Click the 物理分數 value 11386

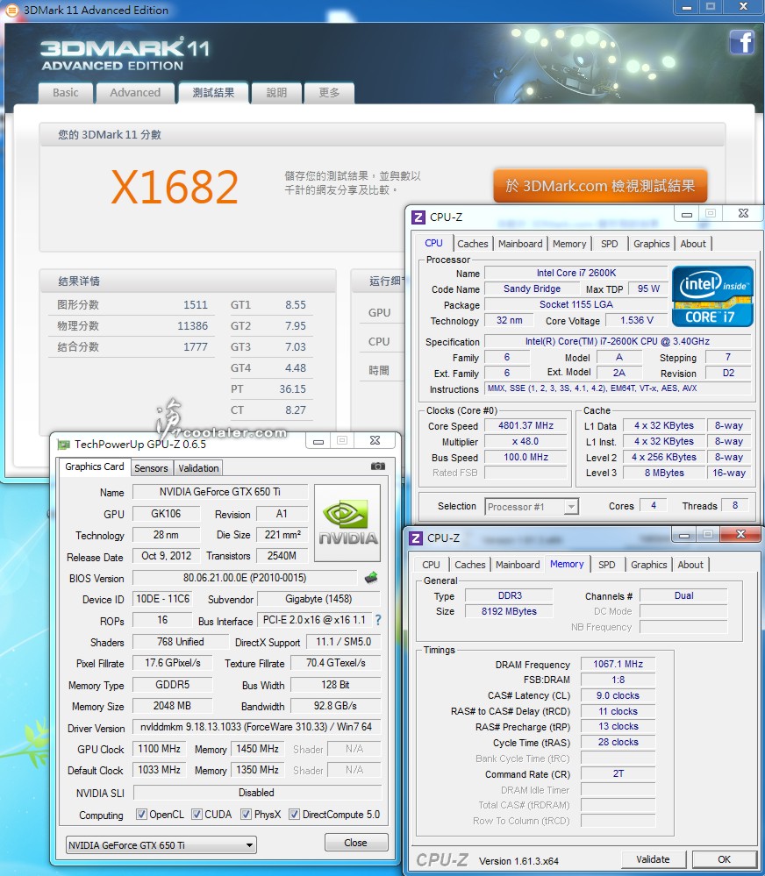[192, 325]
